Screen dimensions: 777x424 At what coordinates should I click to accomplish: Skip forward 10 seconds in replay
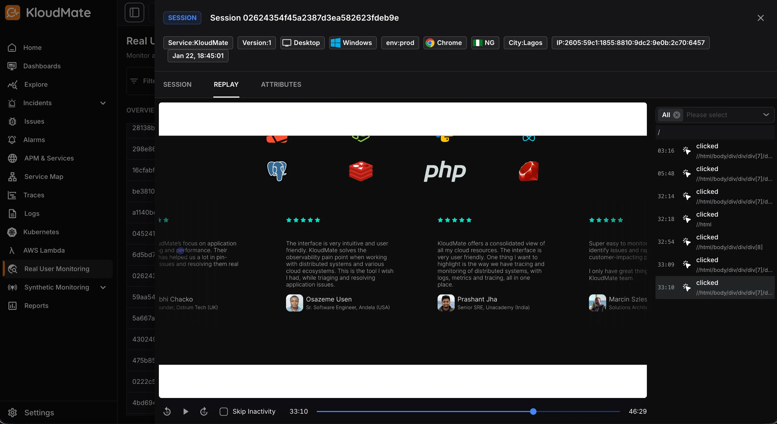[x=204, y=411]
